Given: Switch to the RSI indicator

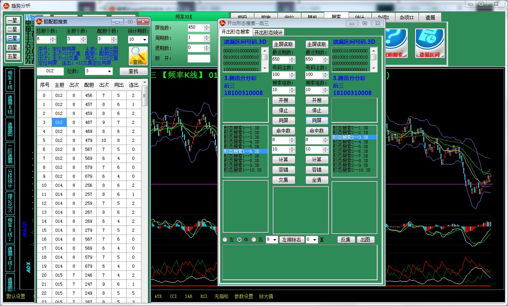Looking at the screenshot, I should [x=204, y=297].
